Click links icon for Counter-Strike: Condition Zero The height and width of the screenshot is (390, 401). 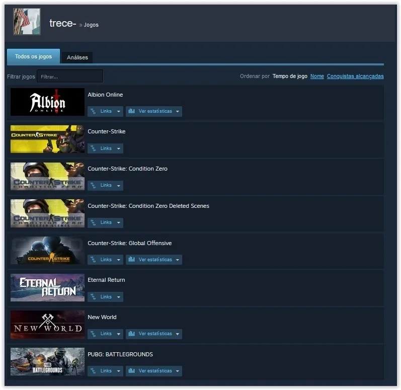(94, 185)
